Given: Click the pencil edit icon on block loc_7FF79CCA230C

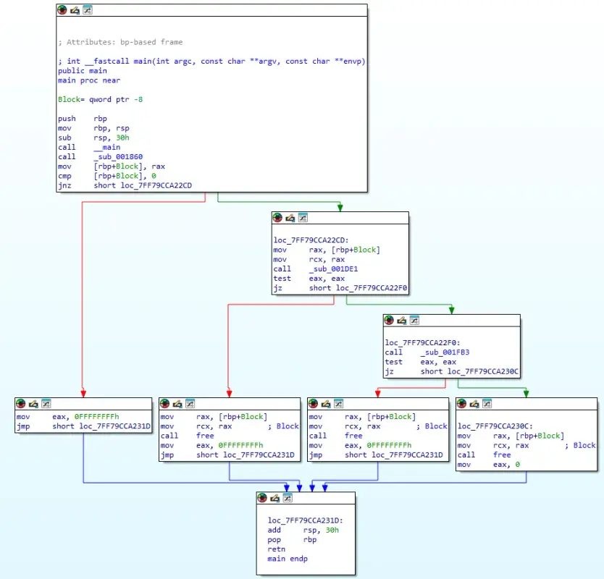Looking at the screenshot, I should tap(474, 403).
